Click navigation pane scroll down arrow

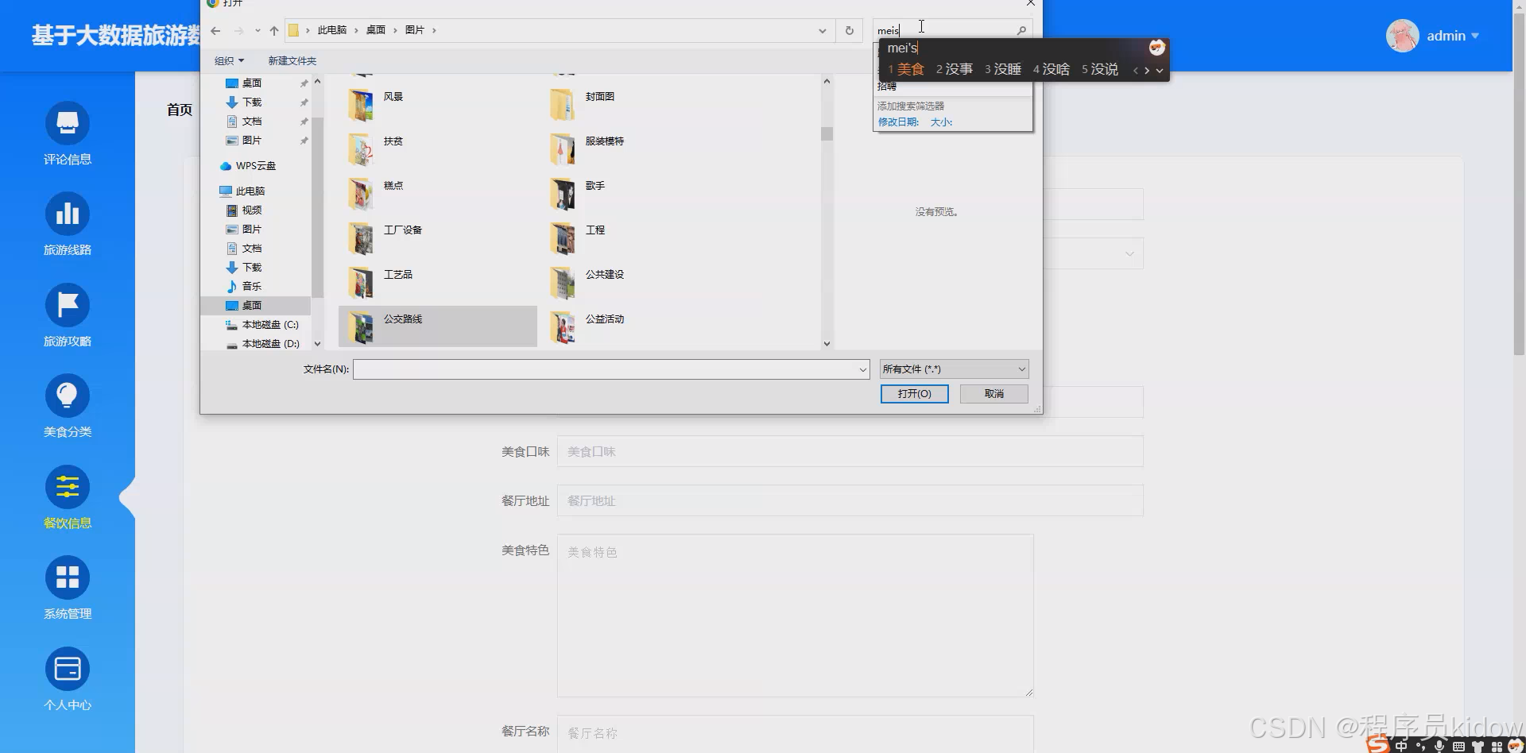click(x=317, y=344)
